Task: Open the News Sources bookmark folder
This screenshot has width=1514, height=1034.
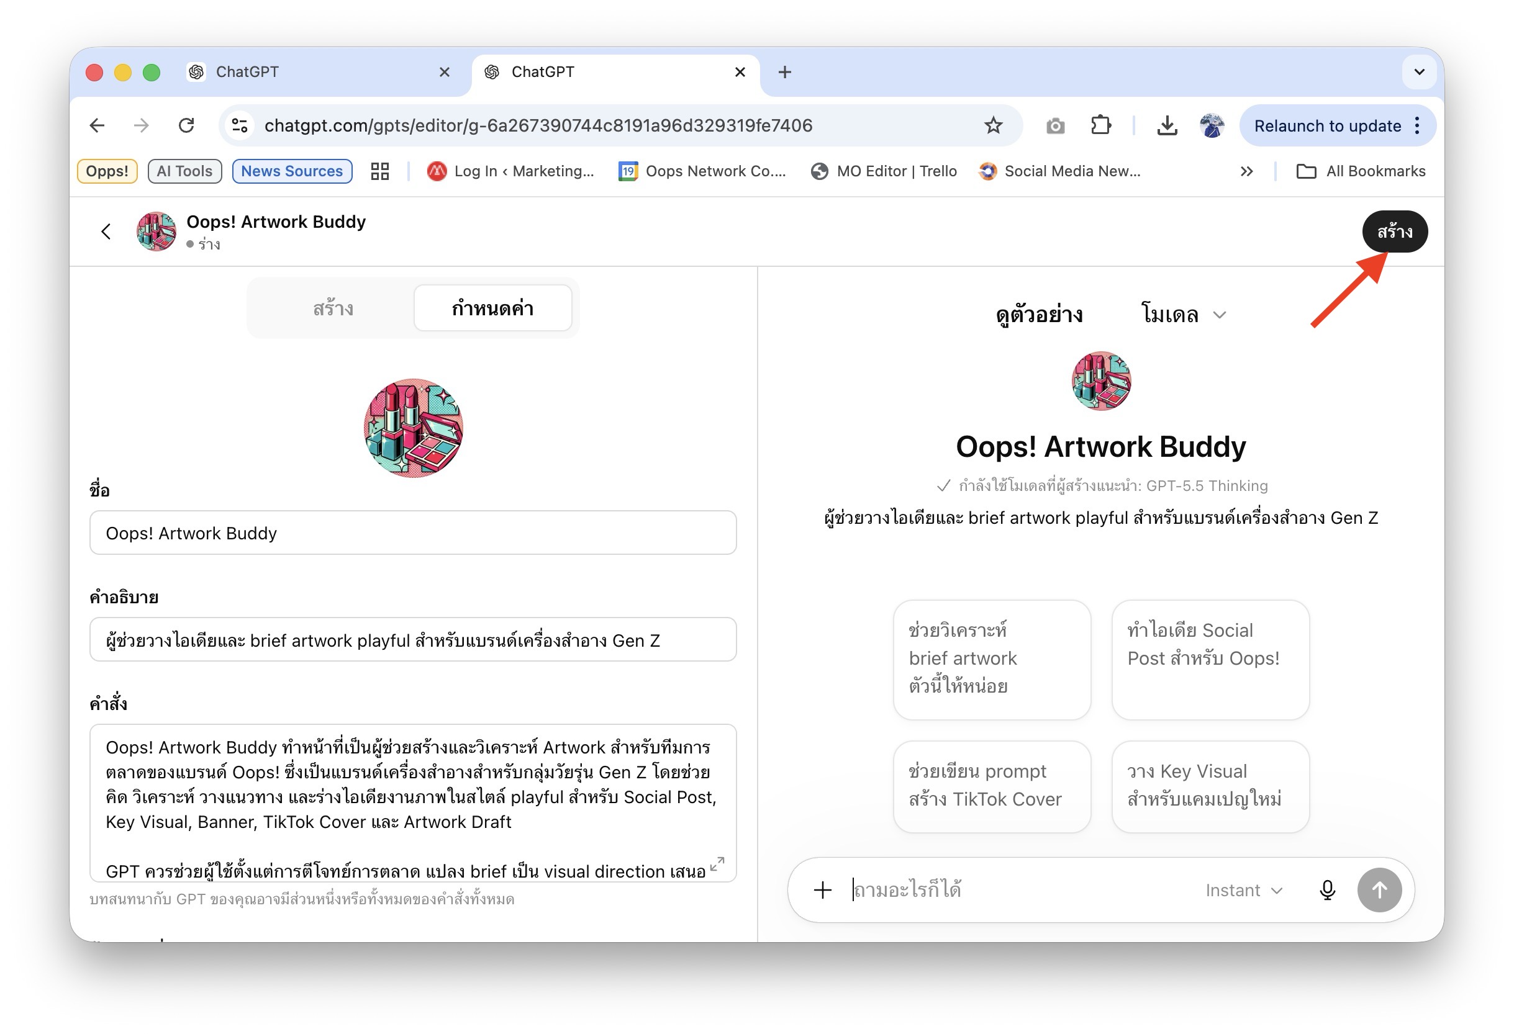Action: coord(292,171)
